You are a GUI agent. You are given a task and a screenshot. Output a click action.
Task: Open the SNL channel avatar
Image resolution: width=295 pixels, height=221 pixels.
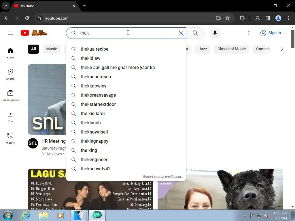coord(33,143)
